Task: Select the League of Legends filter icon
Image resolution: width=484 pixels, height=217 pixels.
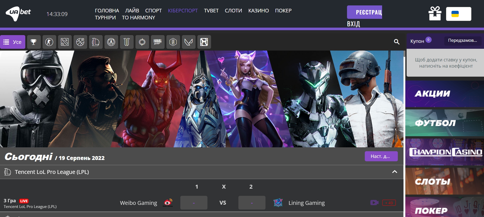Action: coord(96,42)
